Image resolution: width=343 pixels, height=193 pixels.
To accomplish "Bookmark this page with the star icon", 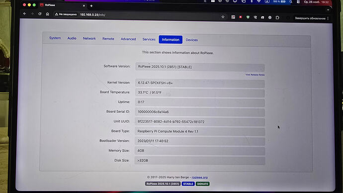I will [x=223, y=17].
